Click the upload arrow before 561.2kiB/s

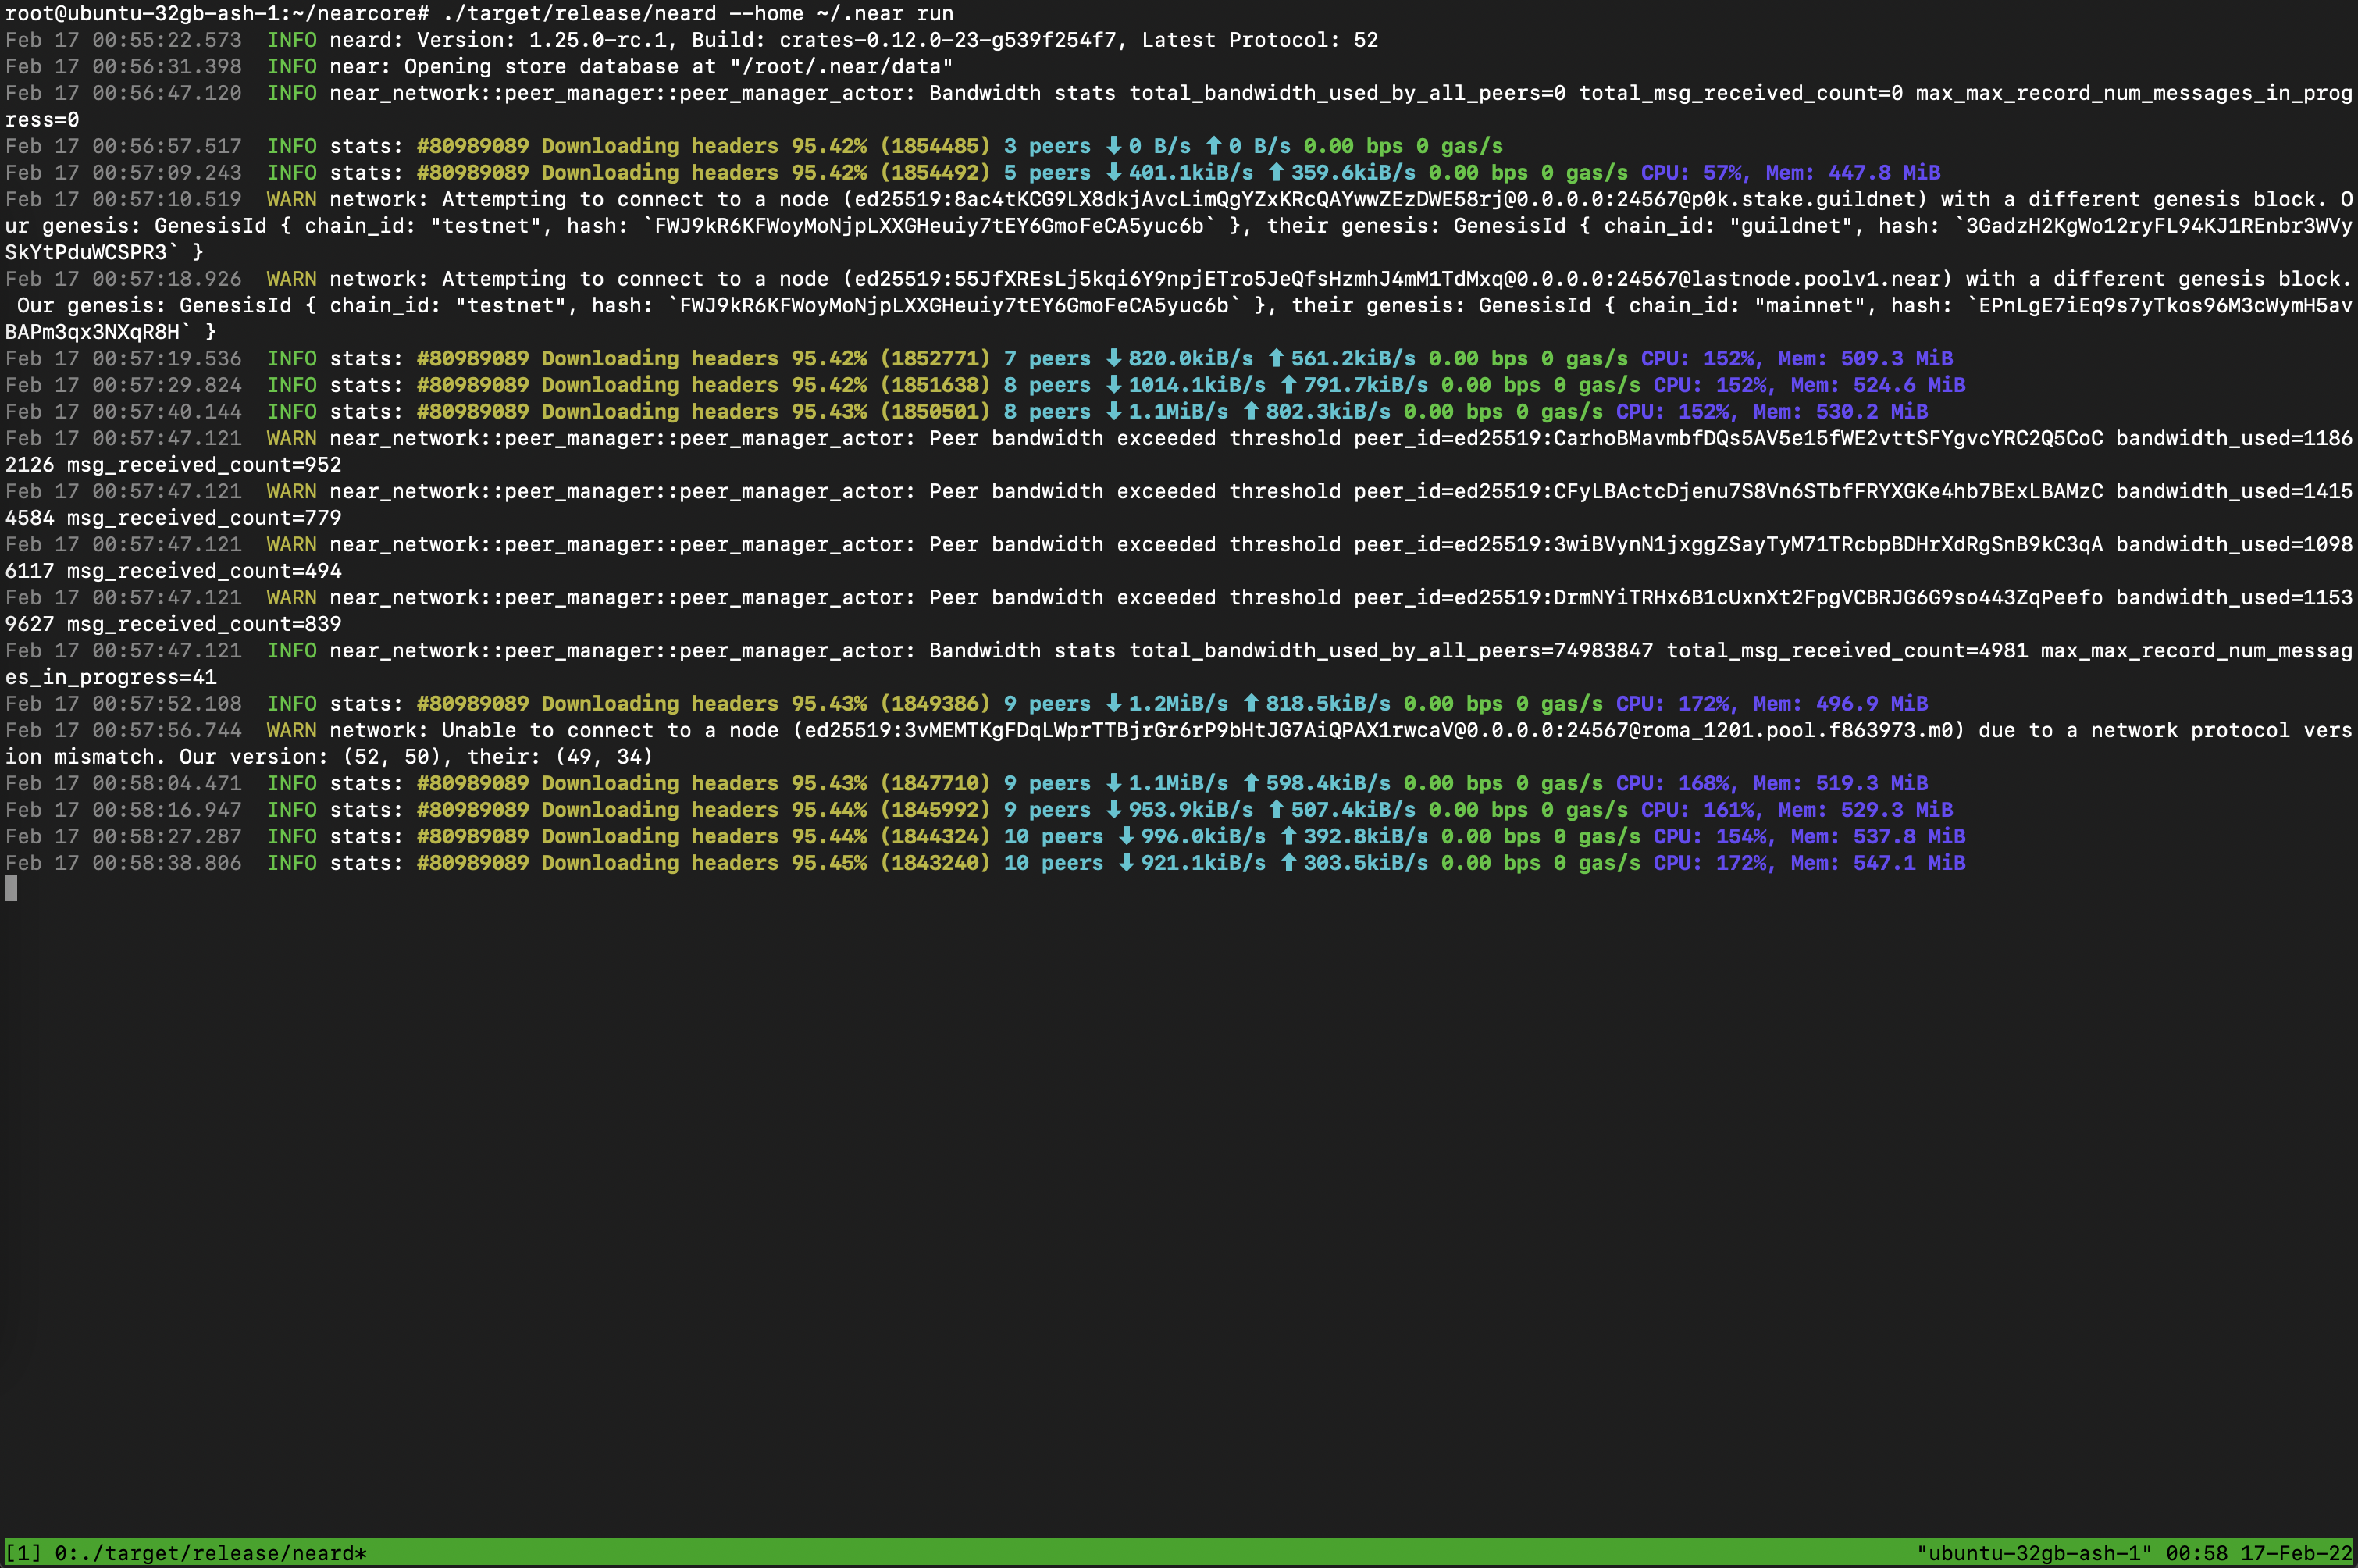click(x=1276, y=358)
